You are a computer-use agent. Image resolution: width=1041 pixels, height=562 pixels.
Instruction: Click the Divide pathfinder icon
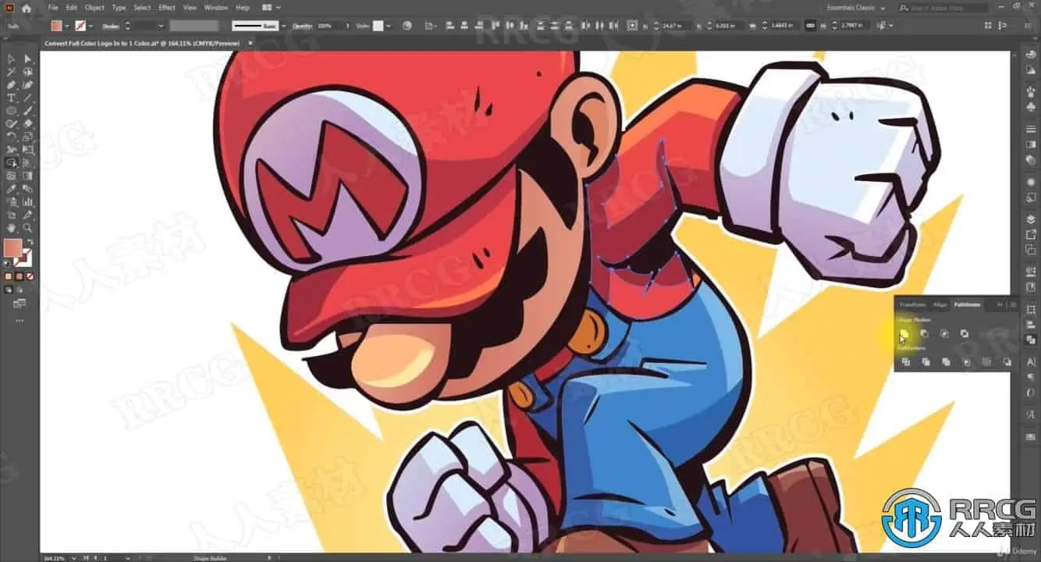pyautogui.click(x=905, y=361)
